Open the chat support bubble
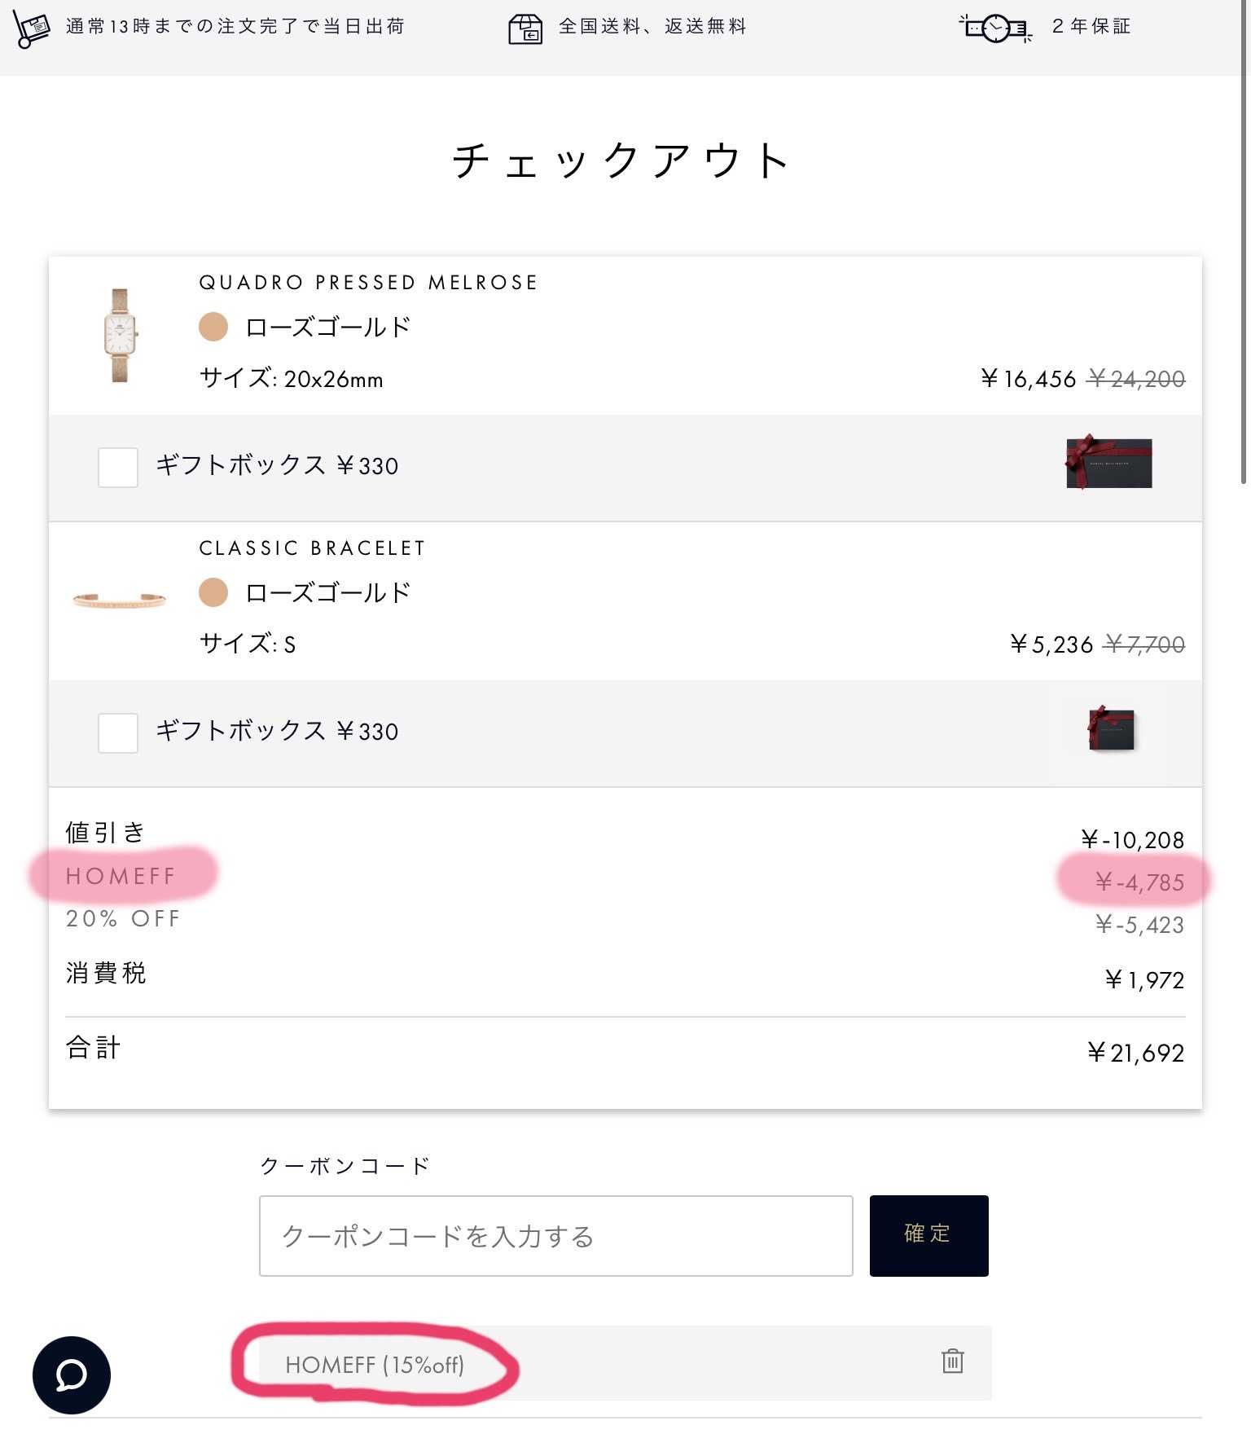 tap(72, 1375)
